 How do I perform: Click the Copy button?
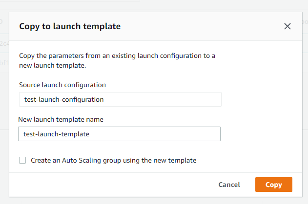tap(273, 185)
